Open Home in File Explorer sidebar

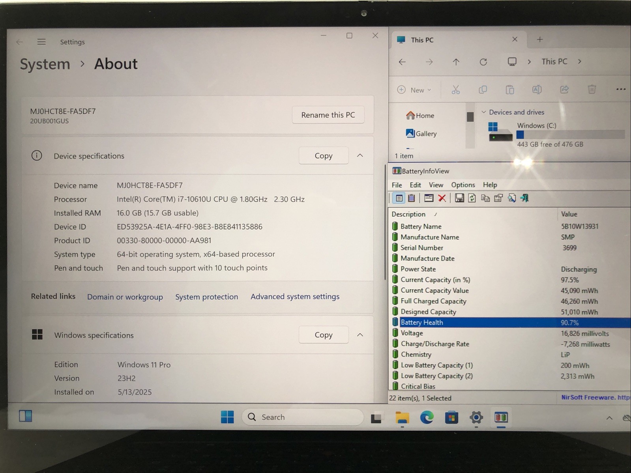420,116
